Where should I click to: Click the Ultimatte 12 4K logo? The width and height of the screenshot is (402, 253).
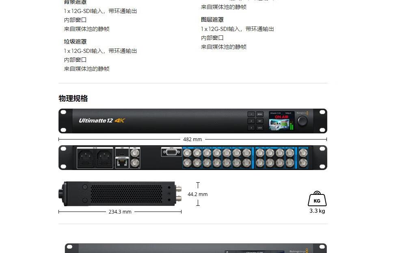[x=102, y=120]
